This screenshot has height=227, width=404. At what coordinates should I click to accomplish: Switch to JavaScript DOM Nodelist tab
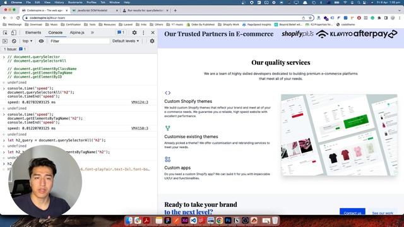(x=95, y=11)
